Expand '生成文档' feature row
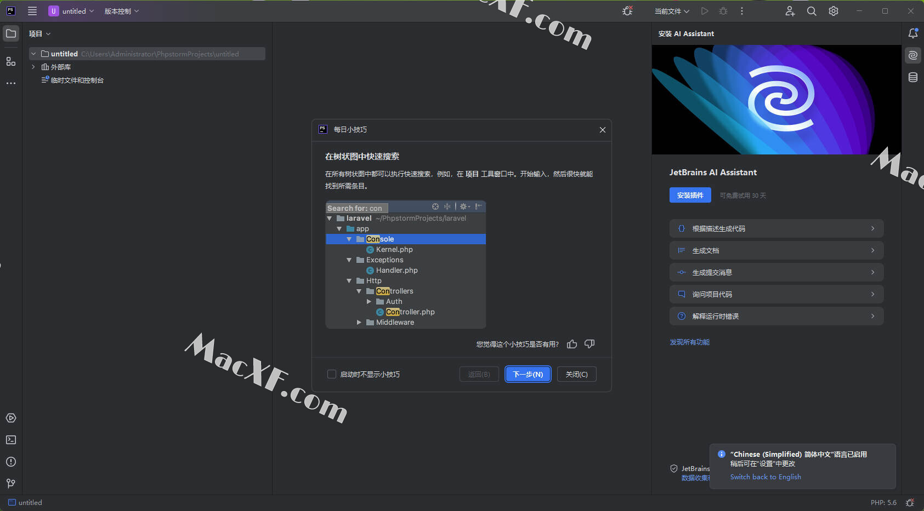Viewport: 924px width, 511px height. (776, 250)
